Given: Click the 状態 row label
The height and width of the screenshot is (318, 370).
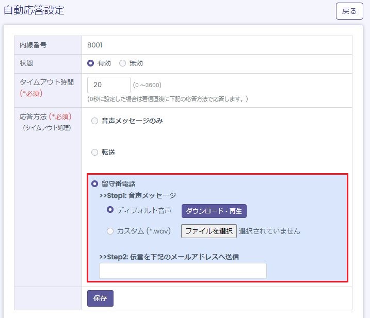Looking at the screenshot, I should pos(26,63).
